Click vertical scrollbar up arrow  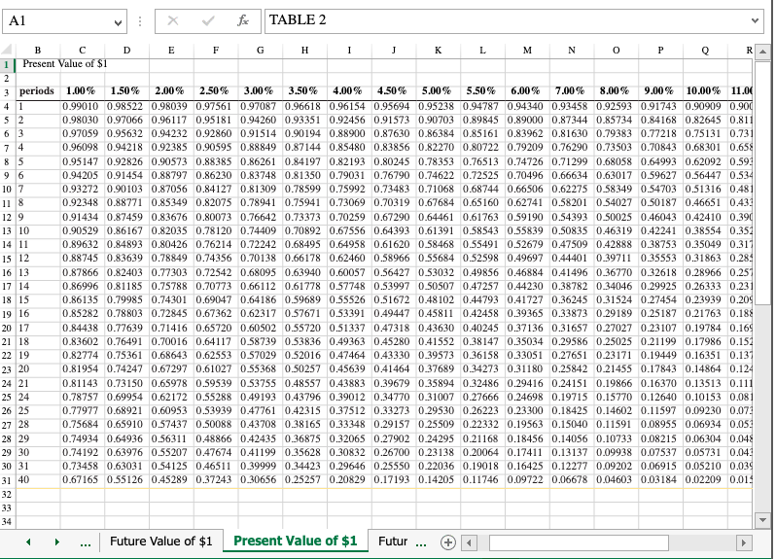pyautogui.click(x=762, y=52)
